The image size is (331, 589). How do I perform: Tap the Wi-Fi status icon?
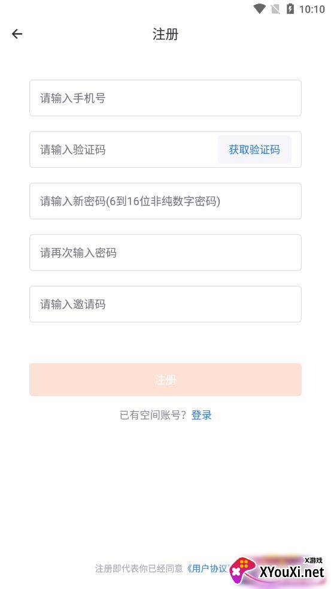[259, 8]
